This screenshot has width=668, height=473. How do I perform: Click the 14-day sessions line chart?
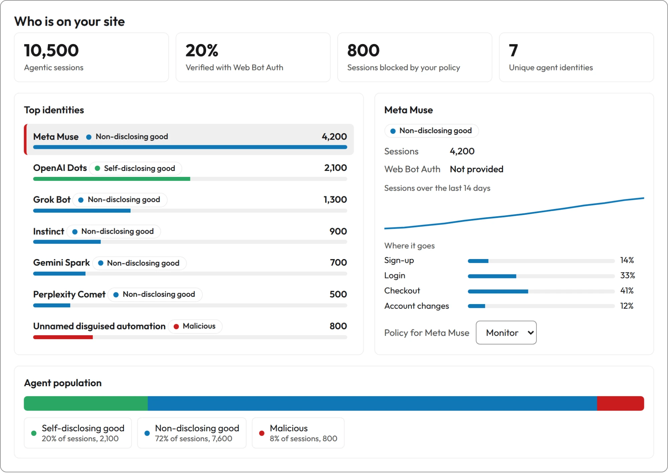pos(514,214)
